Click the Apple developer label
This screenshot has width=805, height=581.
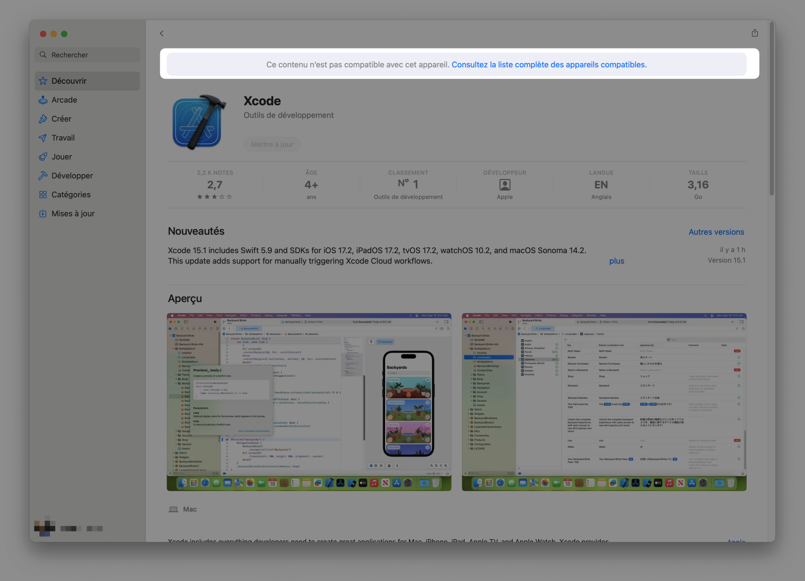click(x=505, y=197)
